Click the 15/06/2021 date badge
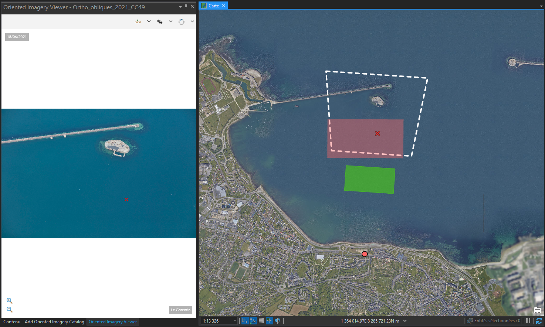Image resolution: width=545 pixels, height=327 pixels. pos(17,37)
